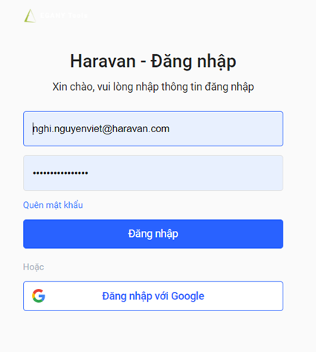Click the 'Hoặc' separator label

[33, 267]
